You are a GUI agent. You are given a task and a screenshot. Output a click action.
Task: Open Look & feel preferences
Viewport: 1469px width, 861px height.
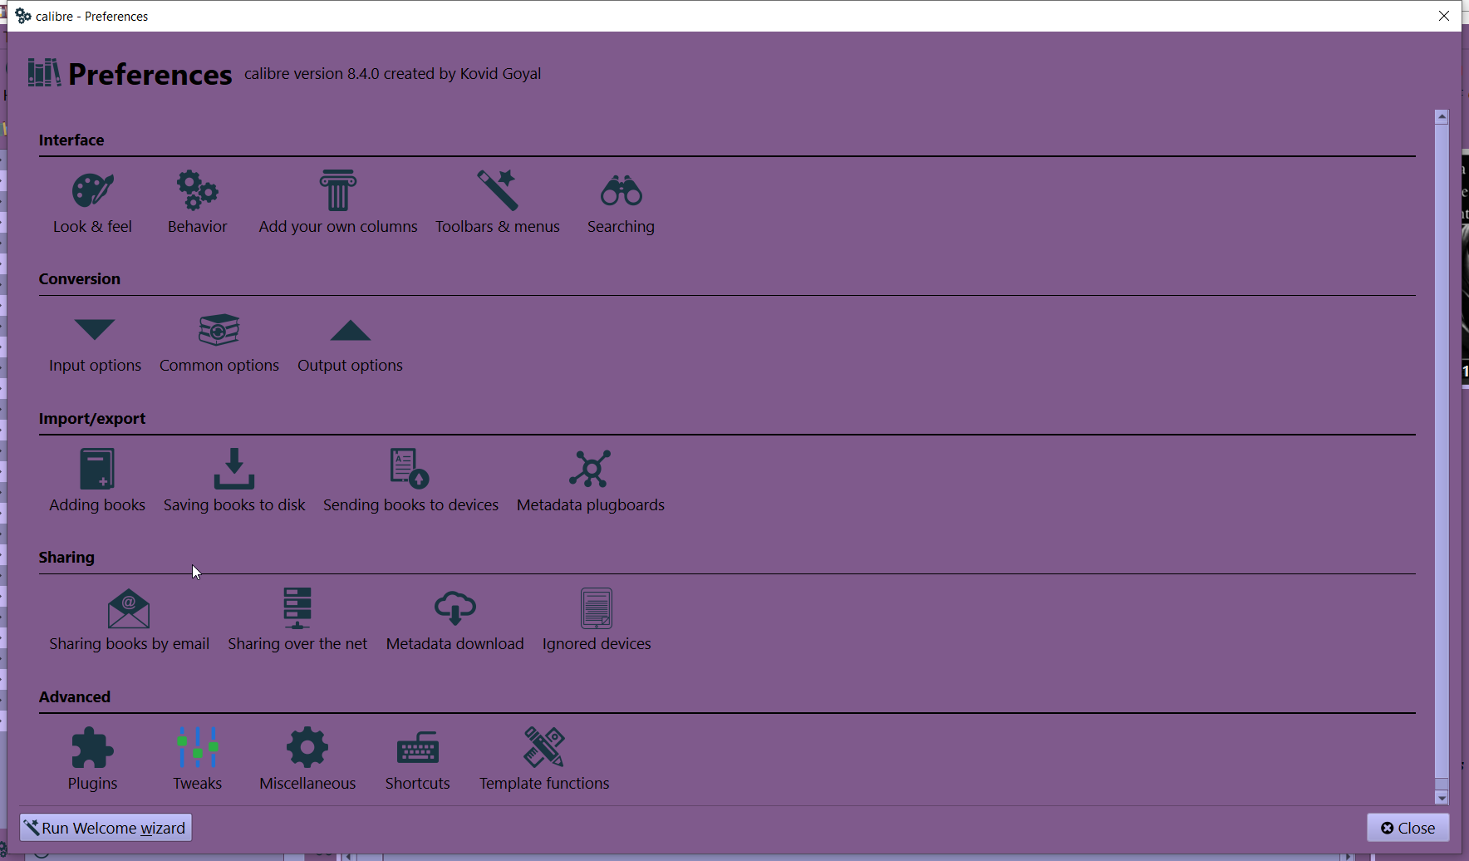point(92,203)
